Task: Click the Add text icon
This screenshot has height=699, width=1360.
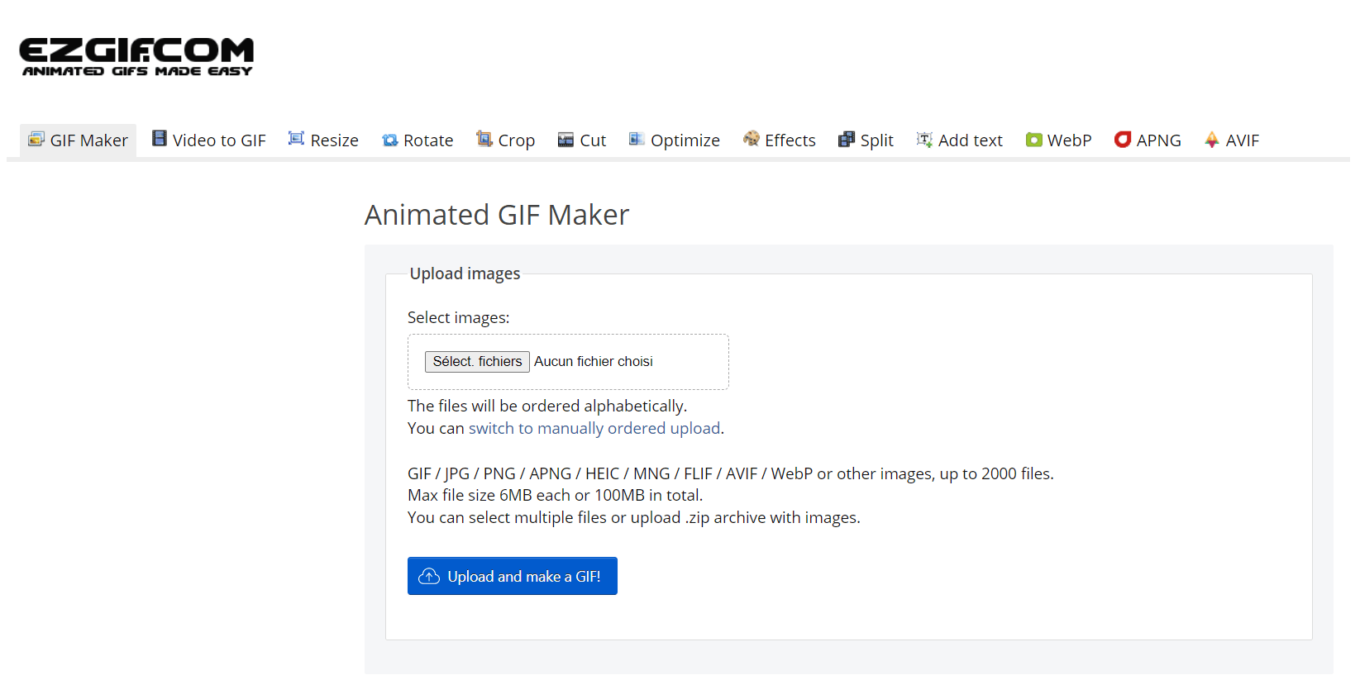Action: coord(924,140)
